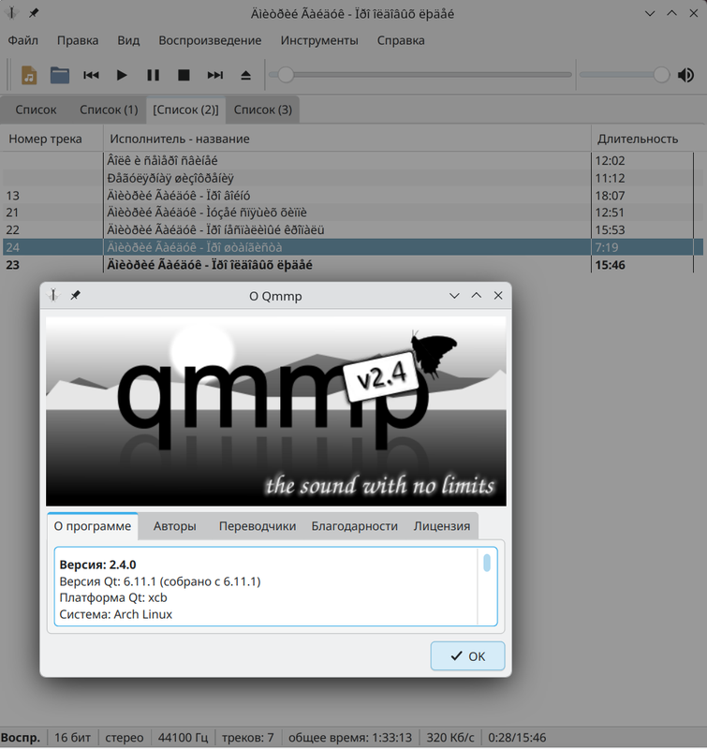Viewport: 707px width, 749px height.
Task: Click общее время: 1:33:13 in status bar
Action: (350, 737)
